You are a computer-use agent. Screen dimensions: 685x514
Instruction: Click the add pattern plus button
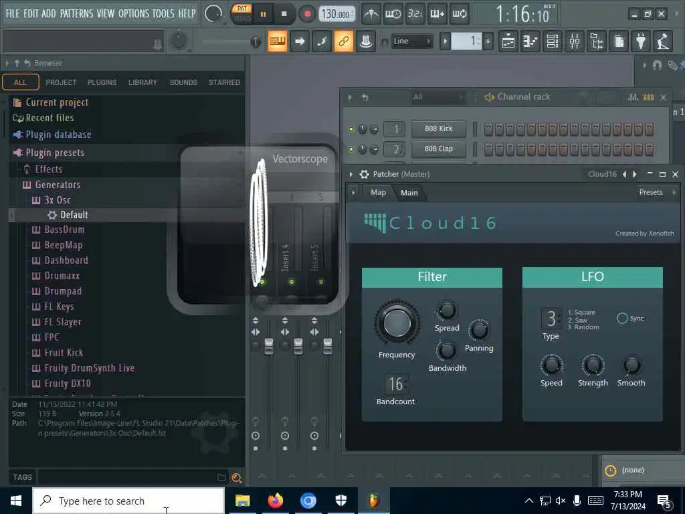[488, 41]
